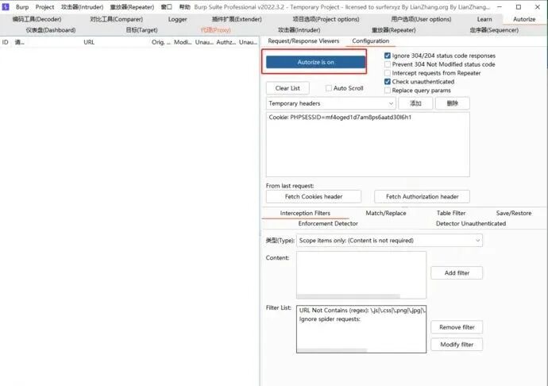Viewport: 548px width, 386px height.
Task: Click the Content box horizontal scrollbar
Action: pyautogui.click(x=349, y=296)
